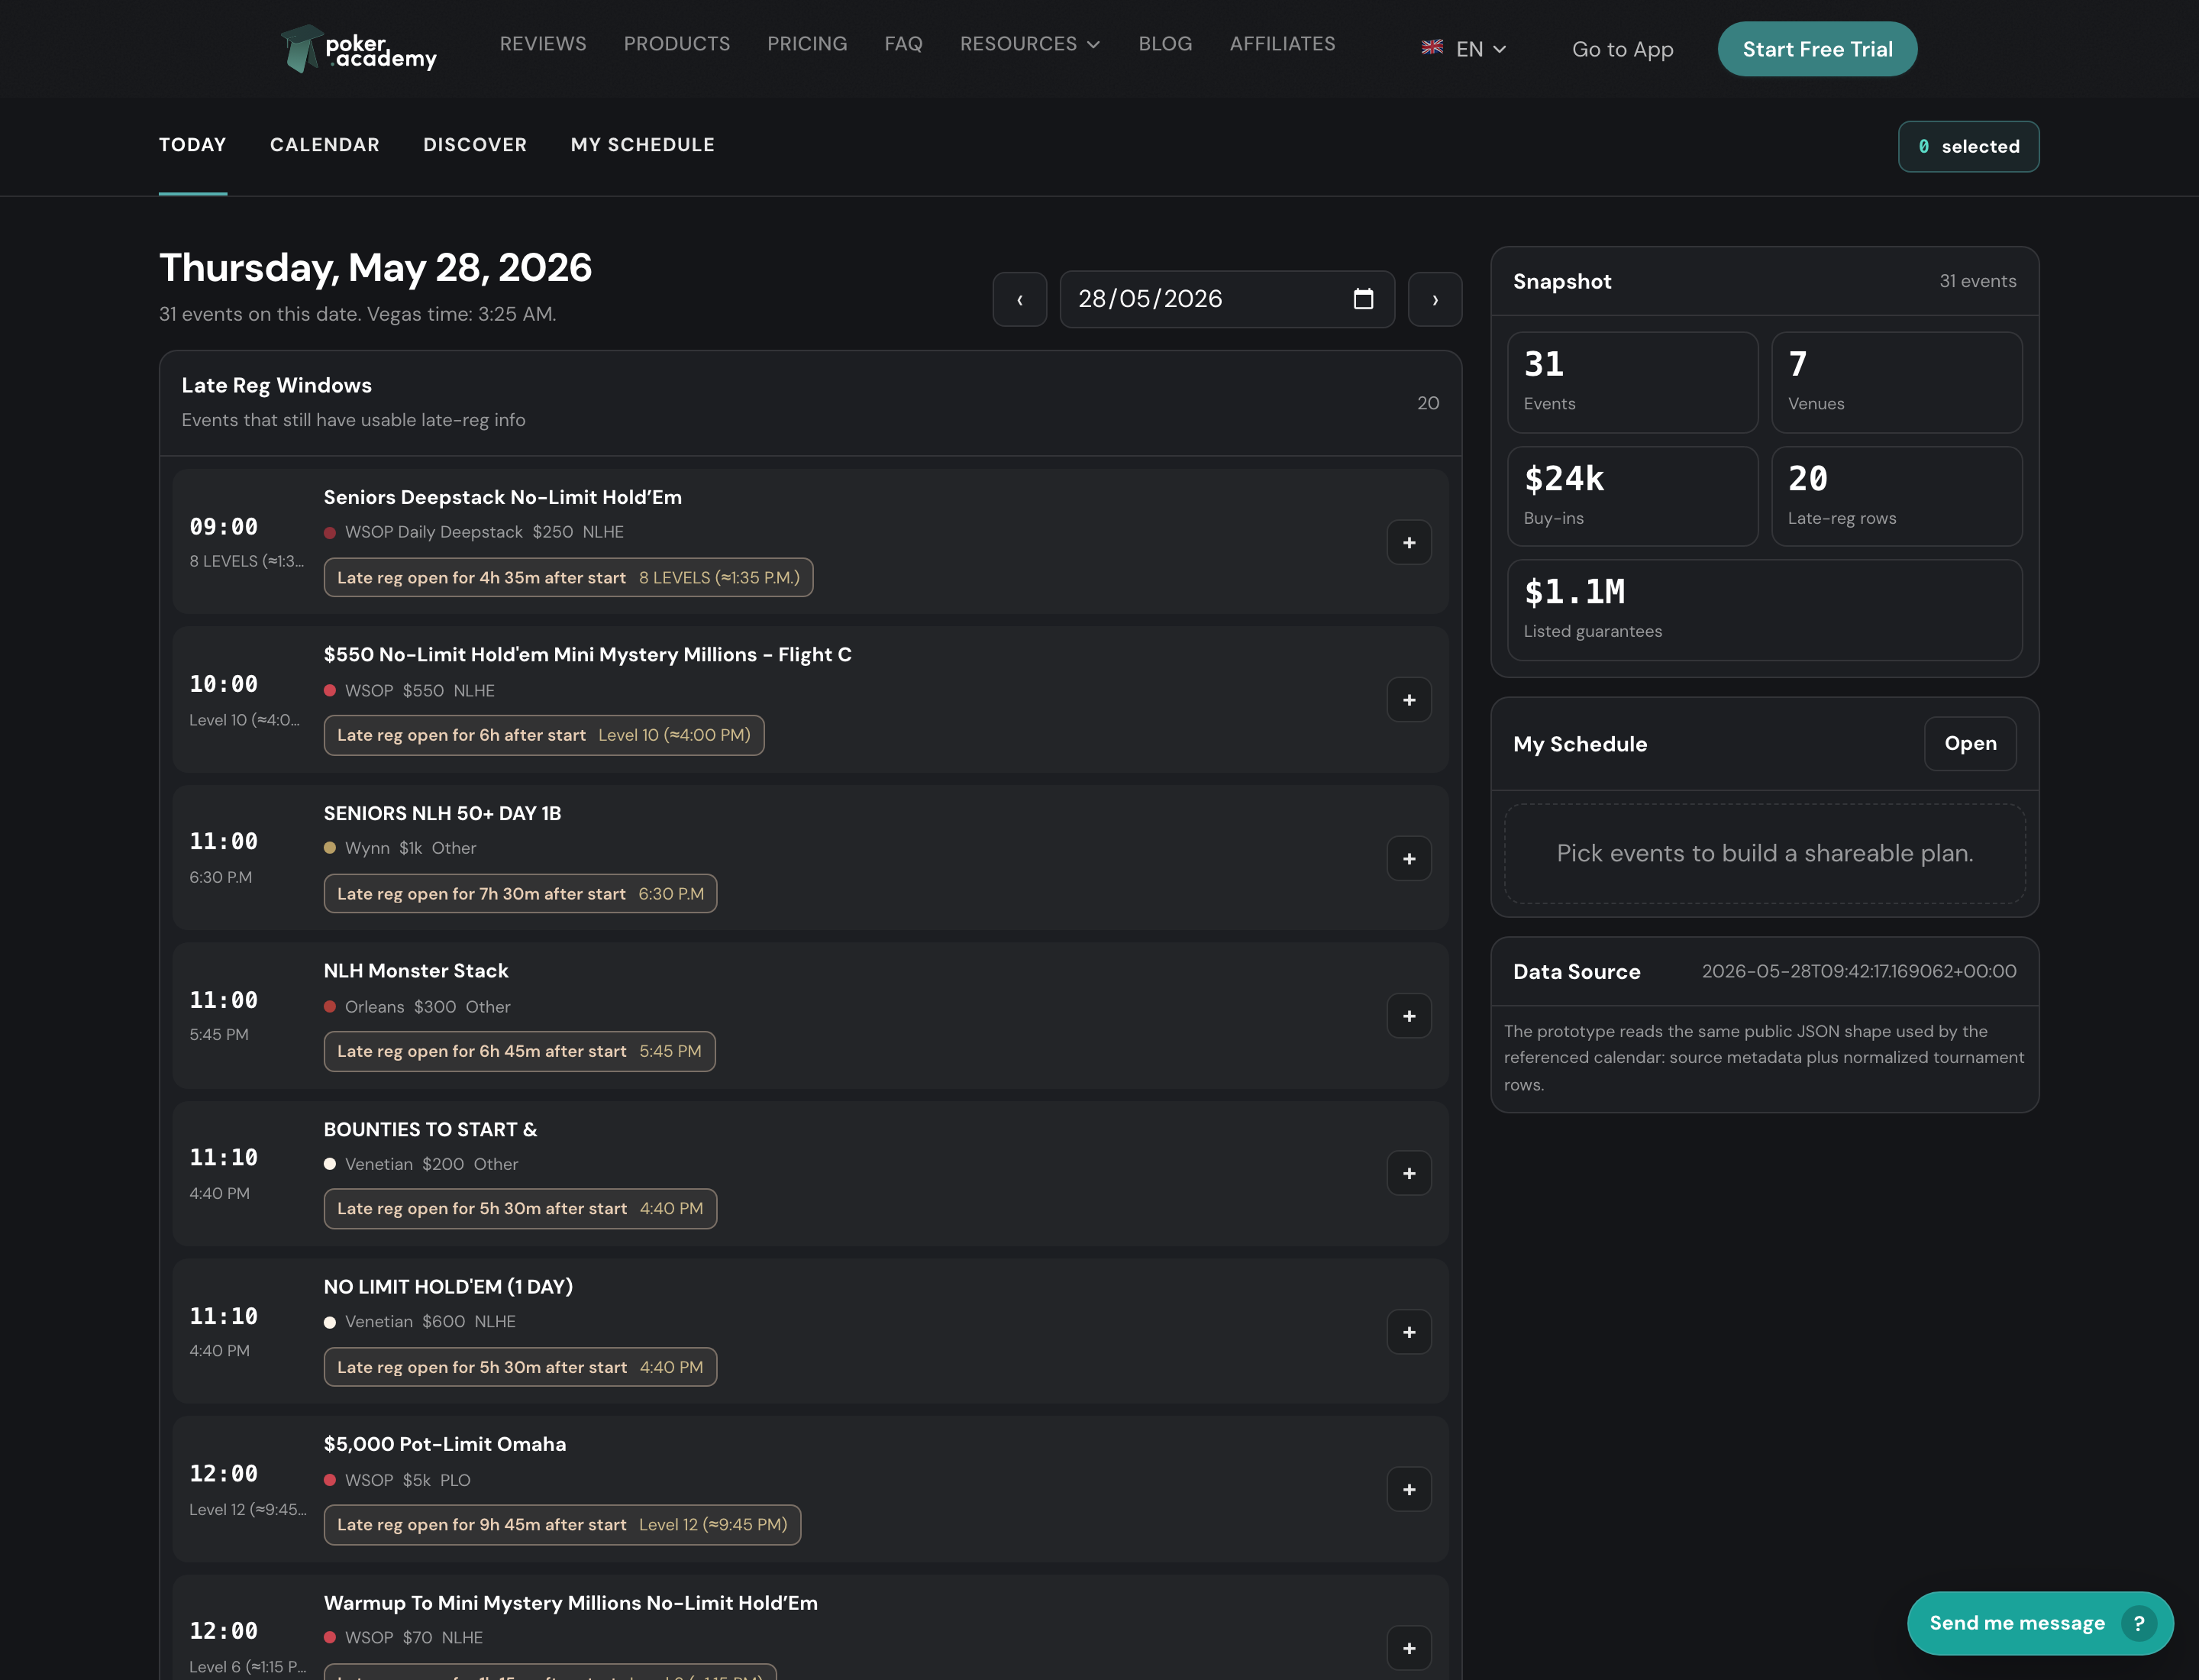Image resolution: width=2199 pixels, height=1680 pixels.
Task: Go to previous day arrow
Action: 1019,299
